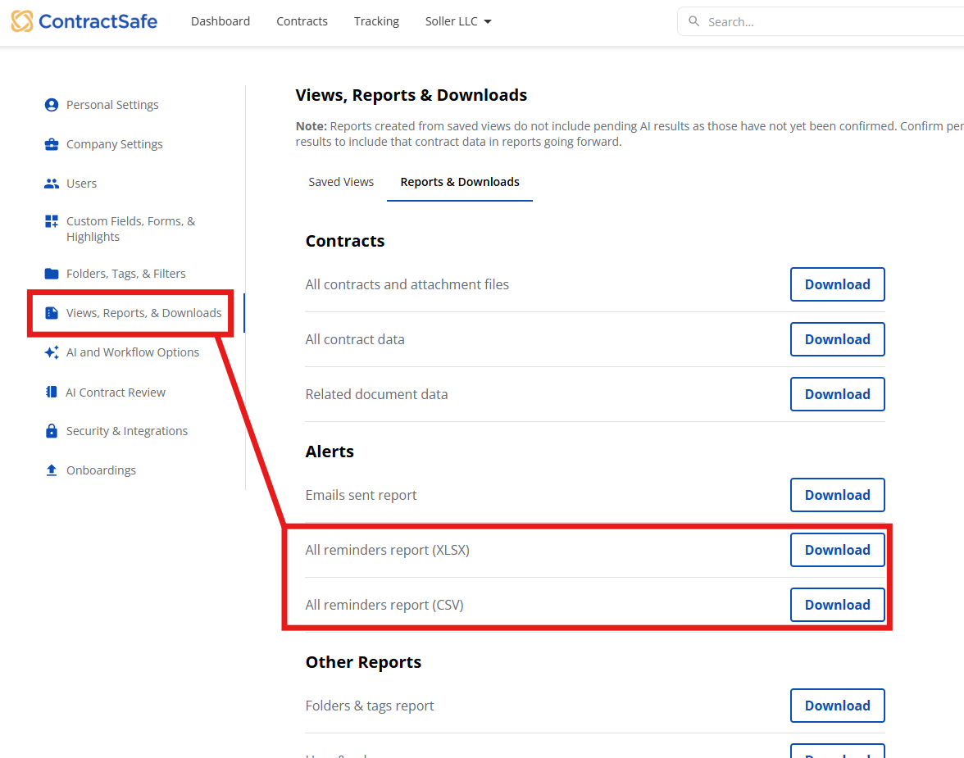The height and width of the screenshot is (758, 964).
Task: Click the Onboardings upload icon
Action: (x=52, y=470)
